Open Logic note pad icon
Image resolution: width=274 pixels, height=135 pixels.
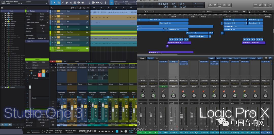[260, 5]
